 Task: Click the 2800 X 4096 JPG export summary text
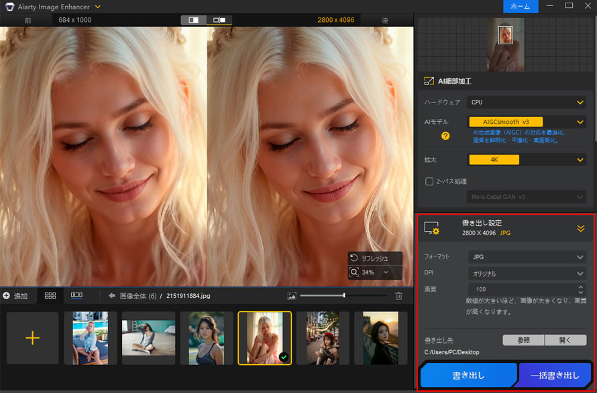(486, 233)
